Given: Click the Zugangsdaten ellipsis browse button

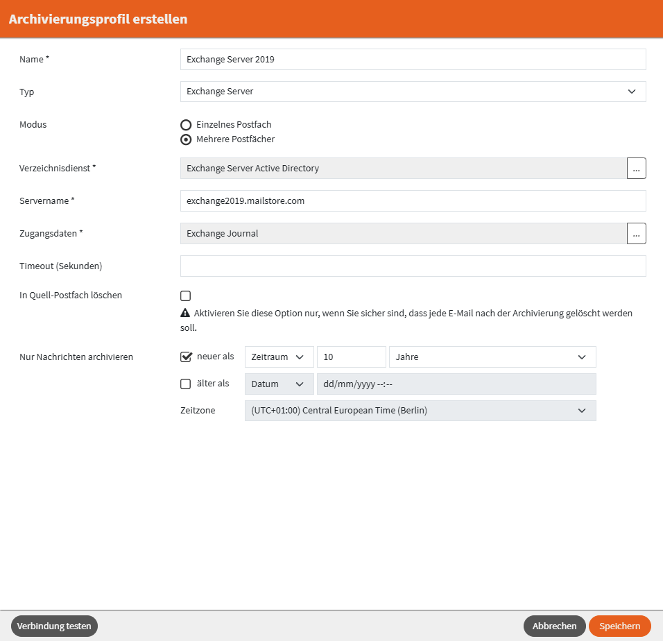Looking at the screenshot, I should tap(637, 234).
